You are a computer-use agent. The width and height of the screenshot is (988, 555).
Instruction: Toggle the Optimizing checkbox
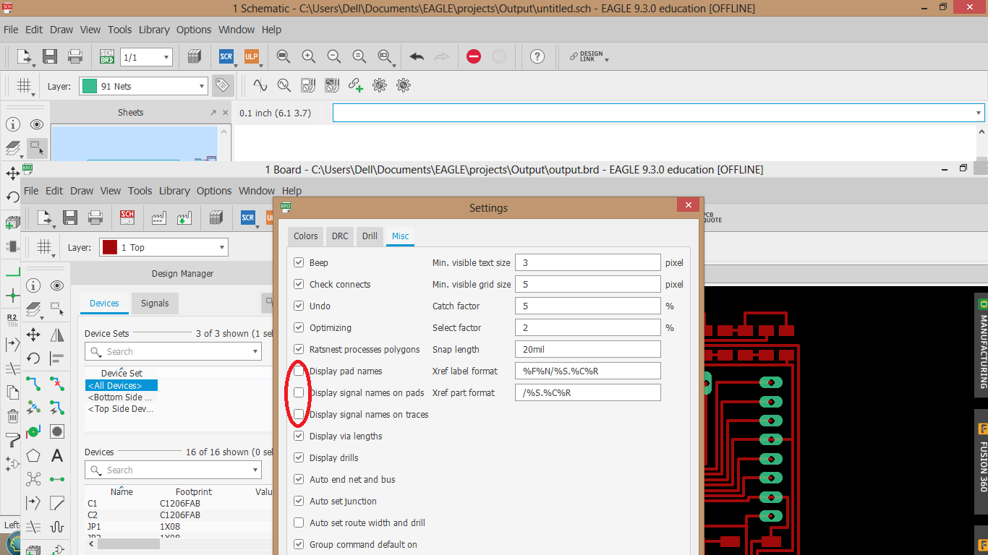(x=299, y=327)
